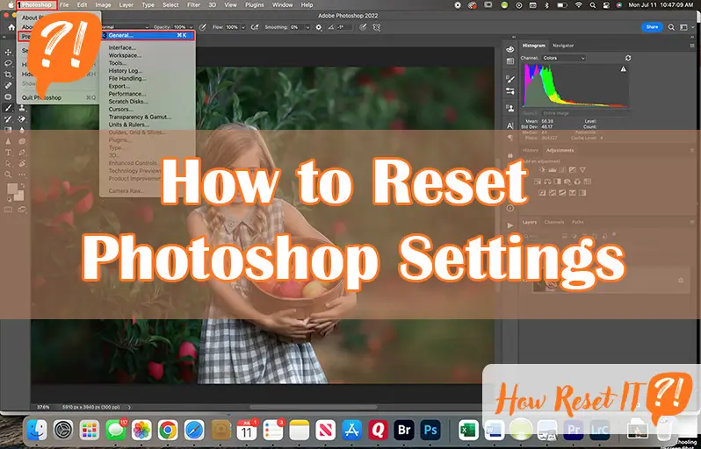The image size is (701, 449).
Task: Click the brush angle value field
Action: 343,27
